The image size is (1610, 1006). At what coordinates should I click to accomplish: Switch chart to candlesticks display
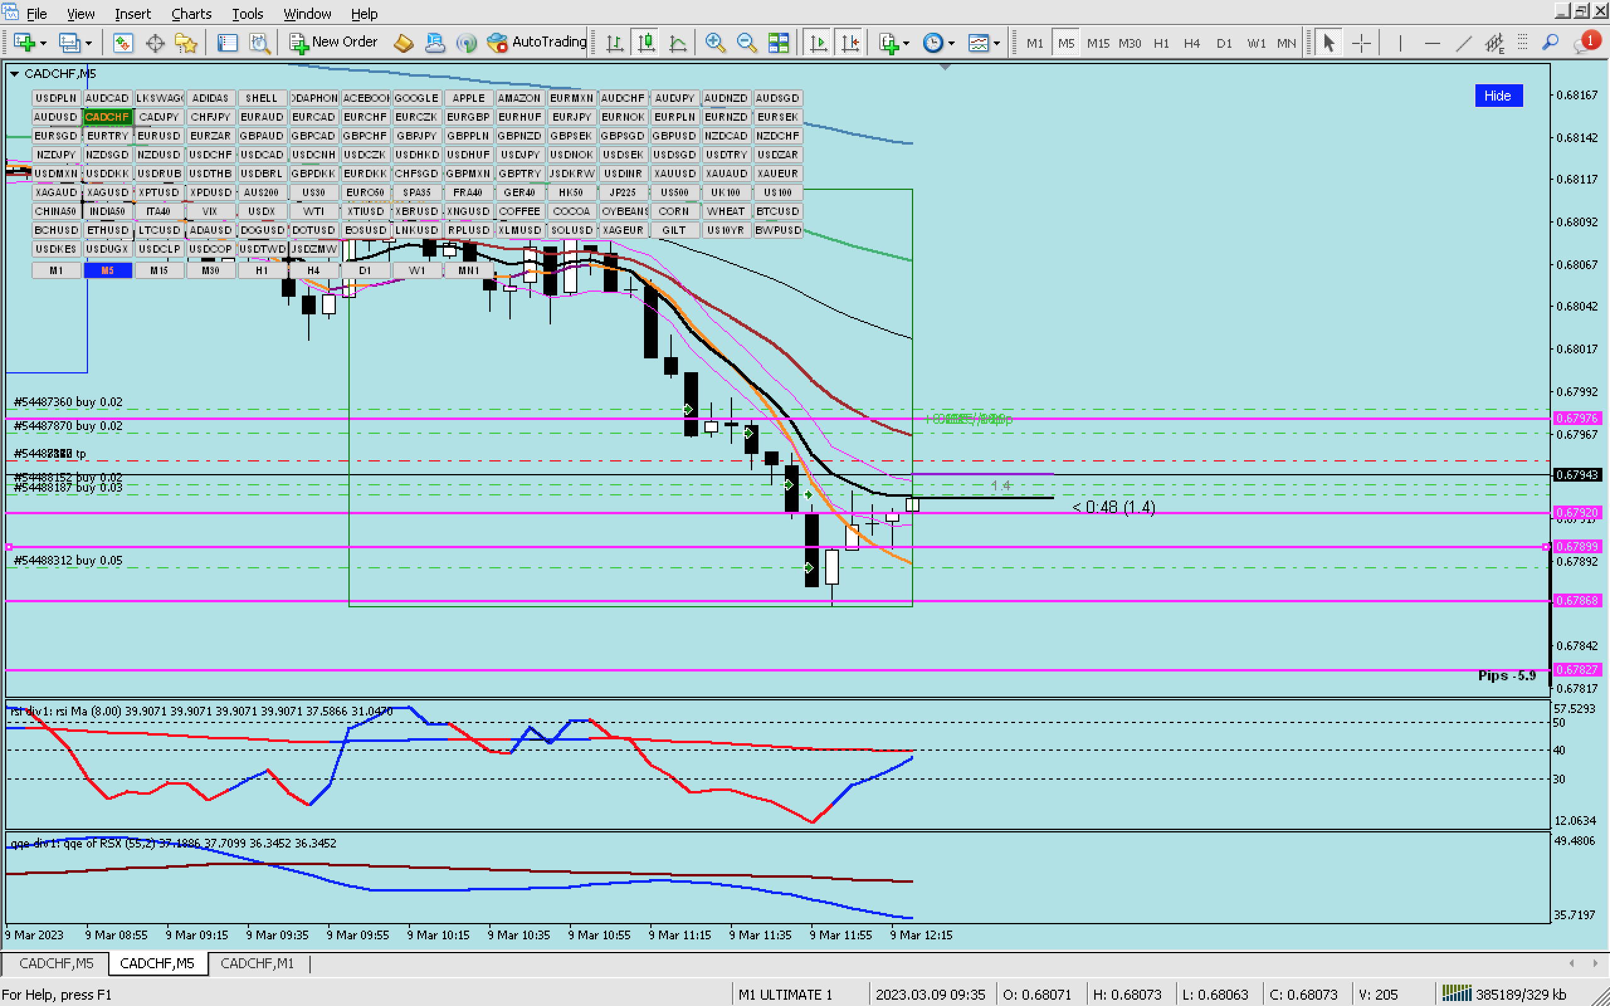[646, 43]
